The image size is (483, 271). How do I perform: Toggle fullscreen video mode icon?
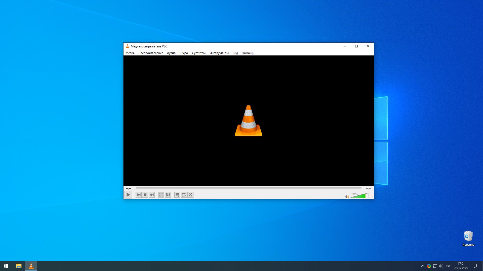click(x=161, y=195)
